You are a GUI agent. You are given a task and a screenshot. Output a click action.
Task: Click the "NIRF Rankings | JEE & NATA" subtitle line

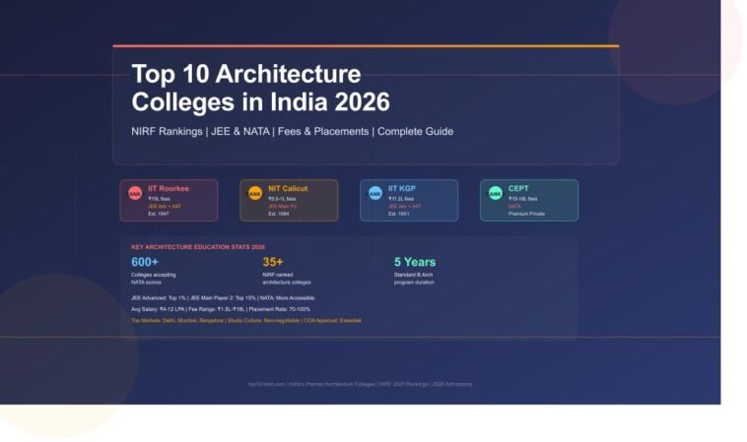click(292, 131)
